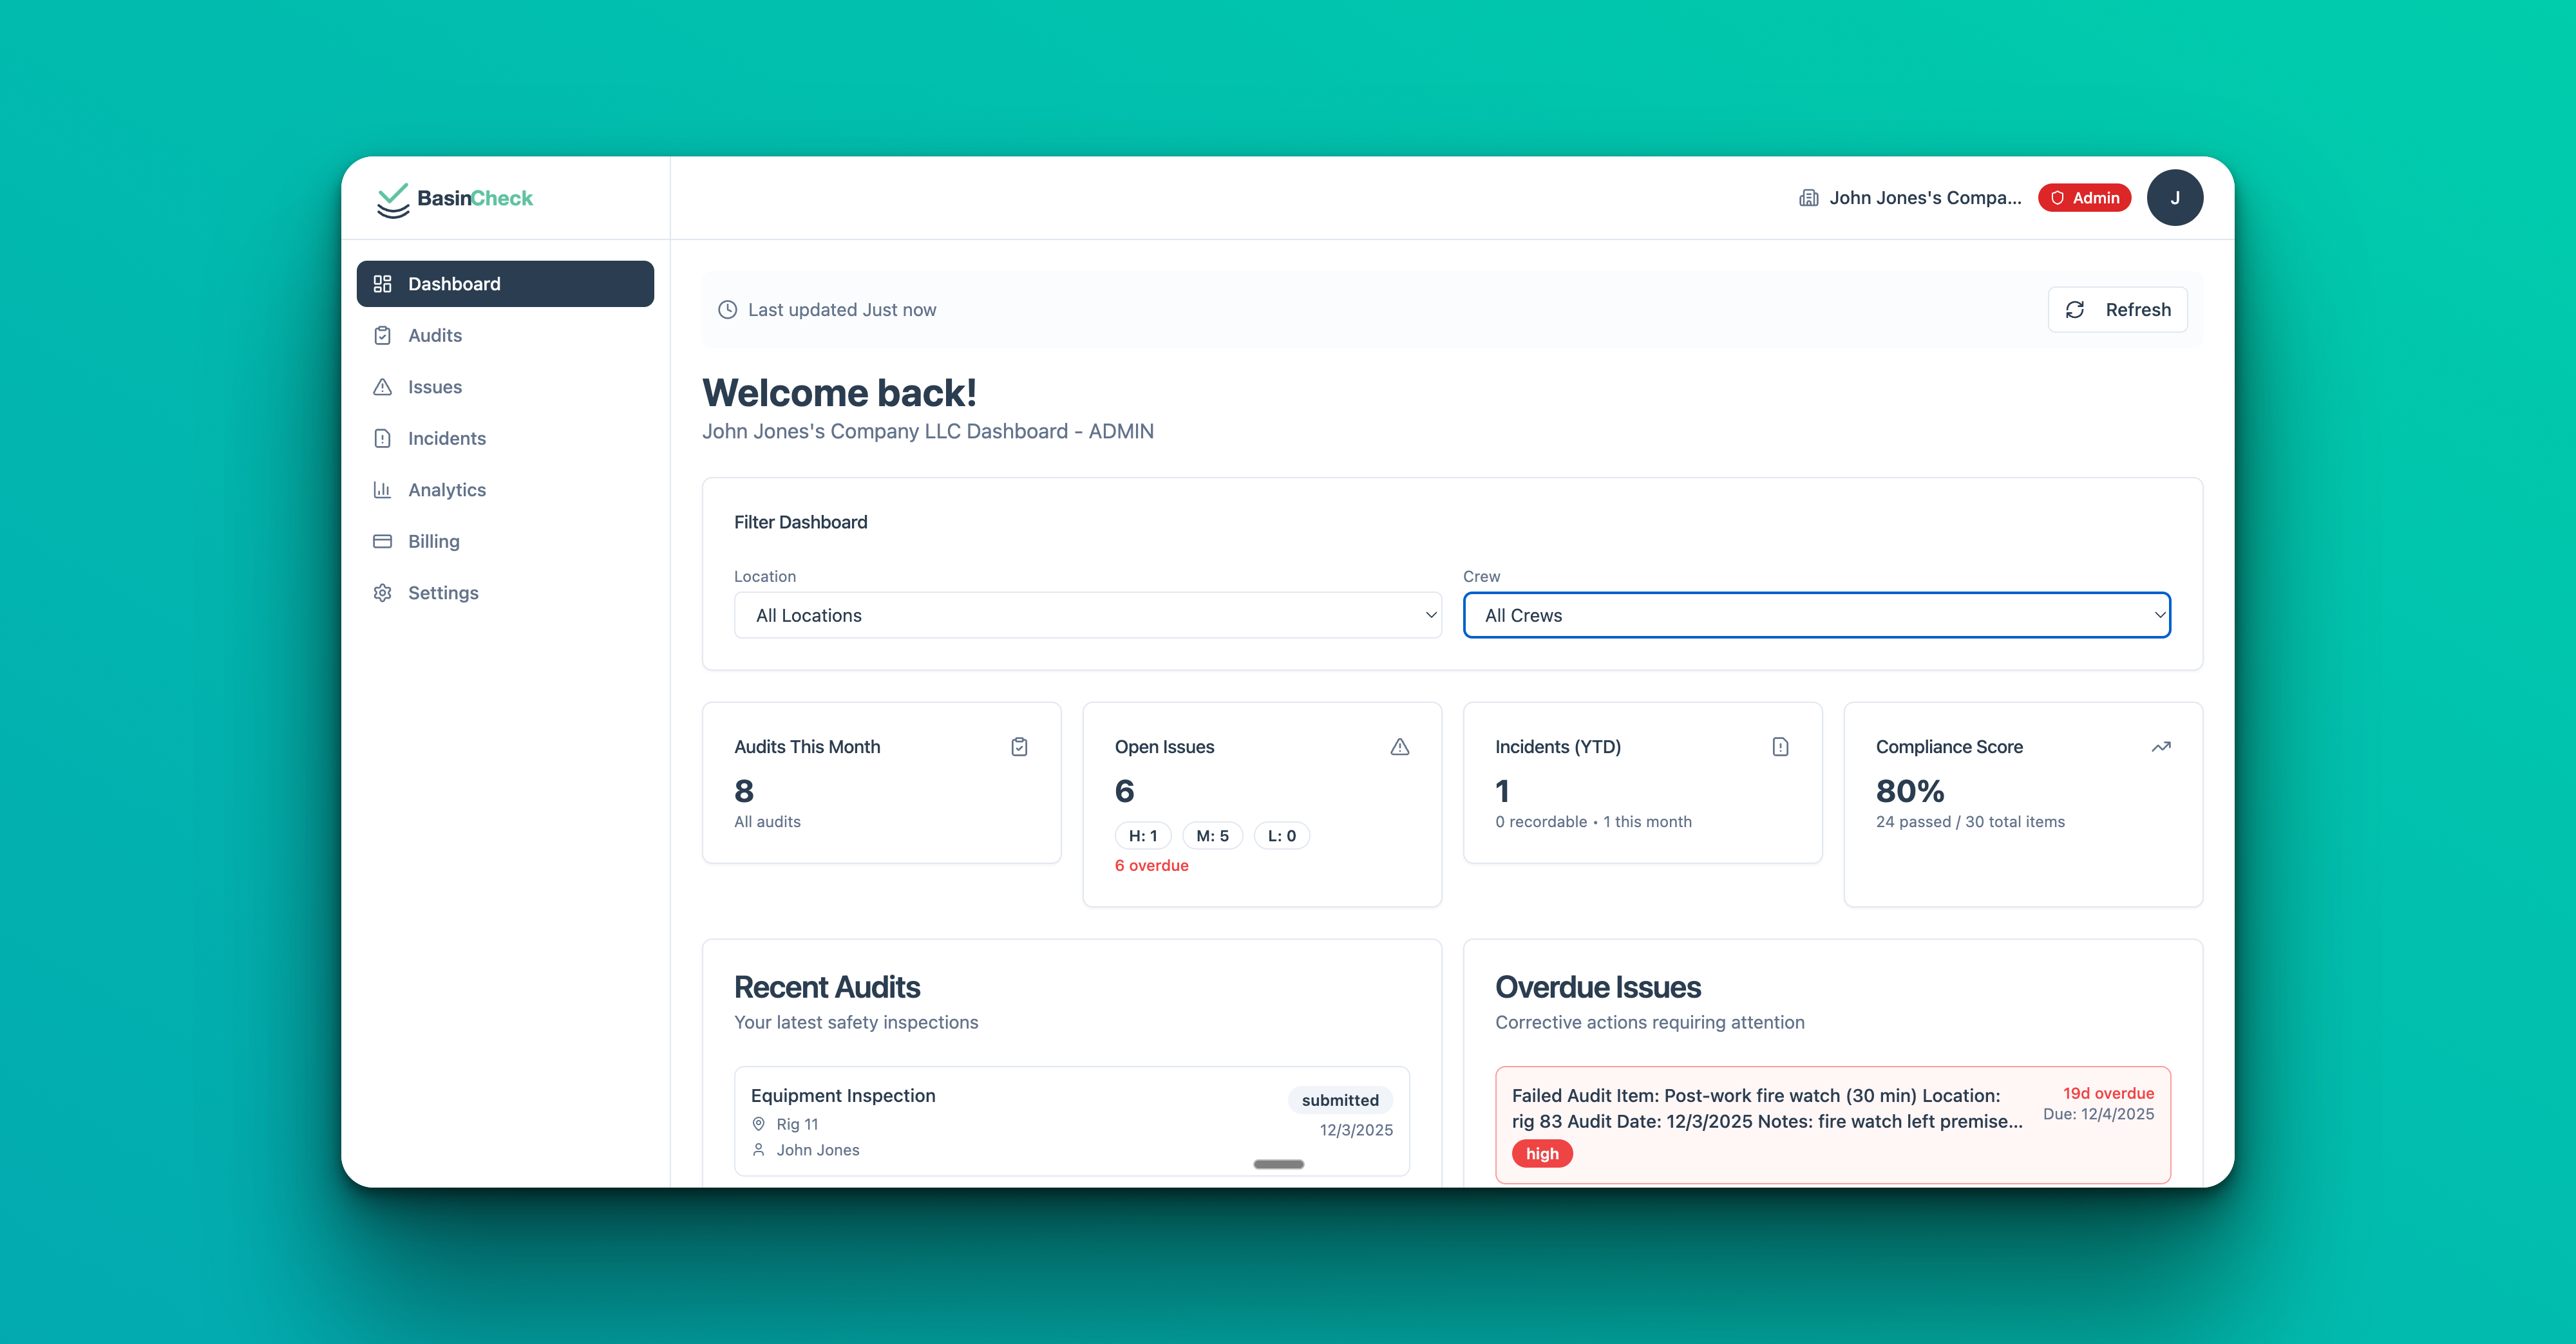Click the BasinCheck logo

point(455,199)
